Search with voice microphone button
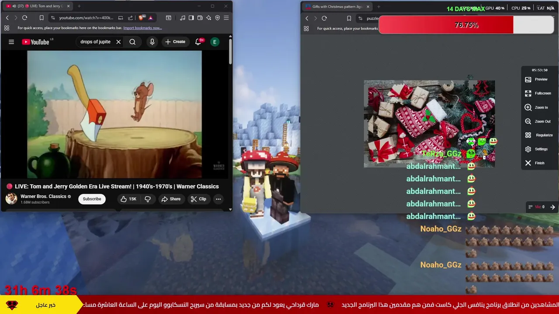The height and width of the screenshot is (314, 559). pyautogui.click(x=152, y=42)
